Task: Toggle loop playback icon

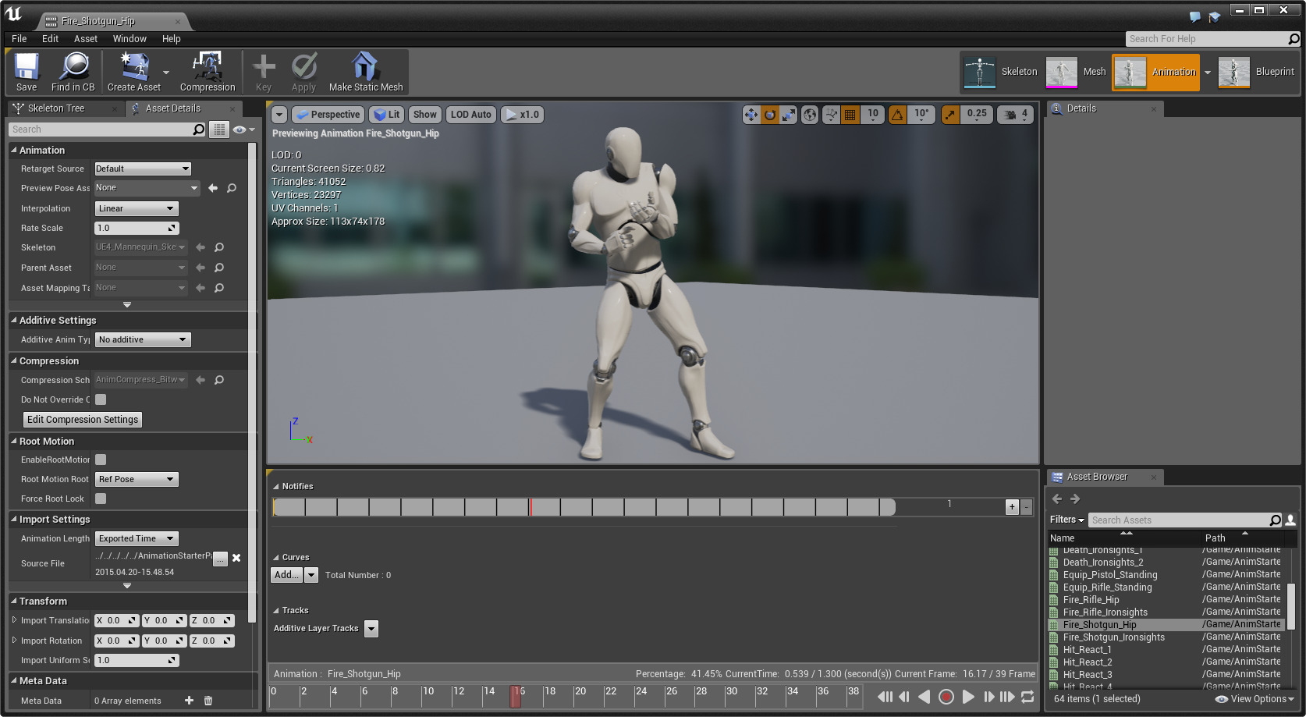Action: pyautogui.click(x=1027, y=697)
